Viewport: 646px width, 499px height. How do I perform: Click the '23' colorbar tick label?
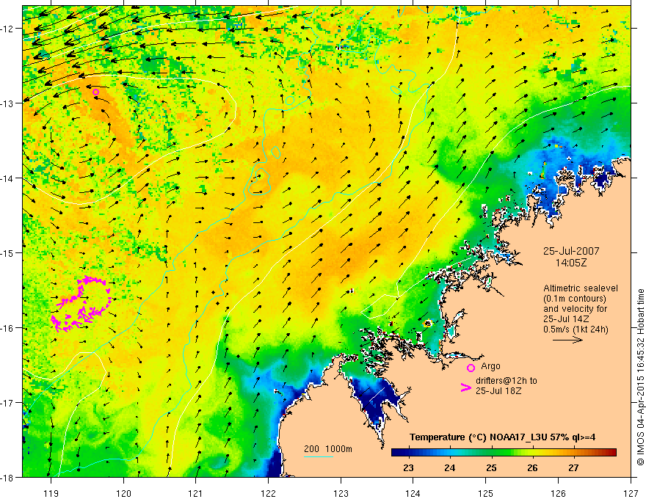point(408,467)
